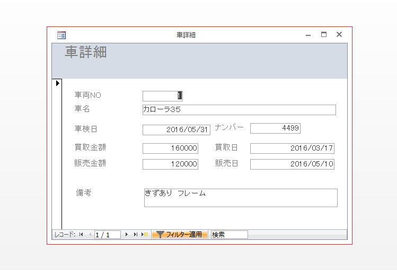
Task: Go to the next record
Action: [127, 235]
